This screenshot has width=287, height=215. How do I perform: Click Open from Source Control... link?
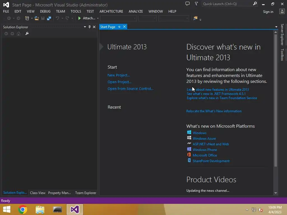pos(131,89)
